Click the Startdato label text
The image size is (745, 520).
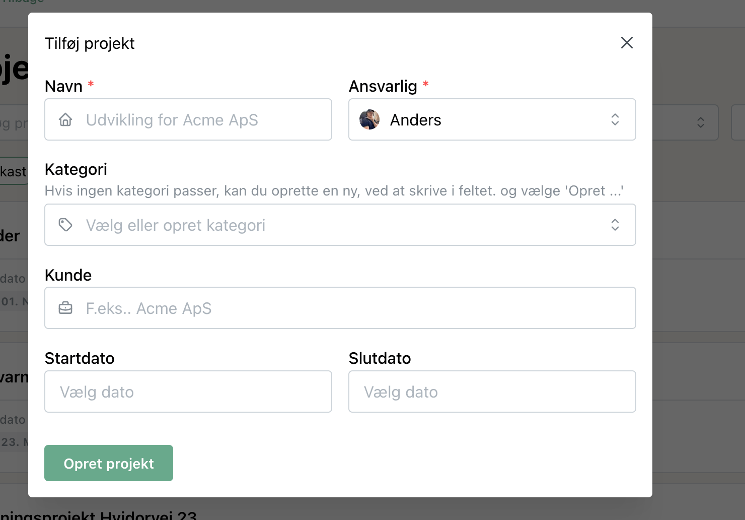click(x=80, y=358)
